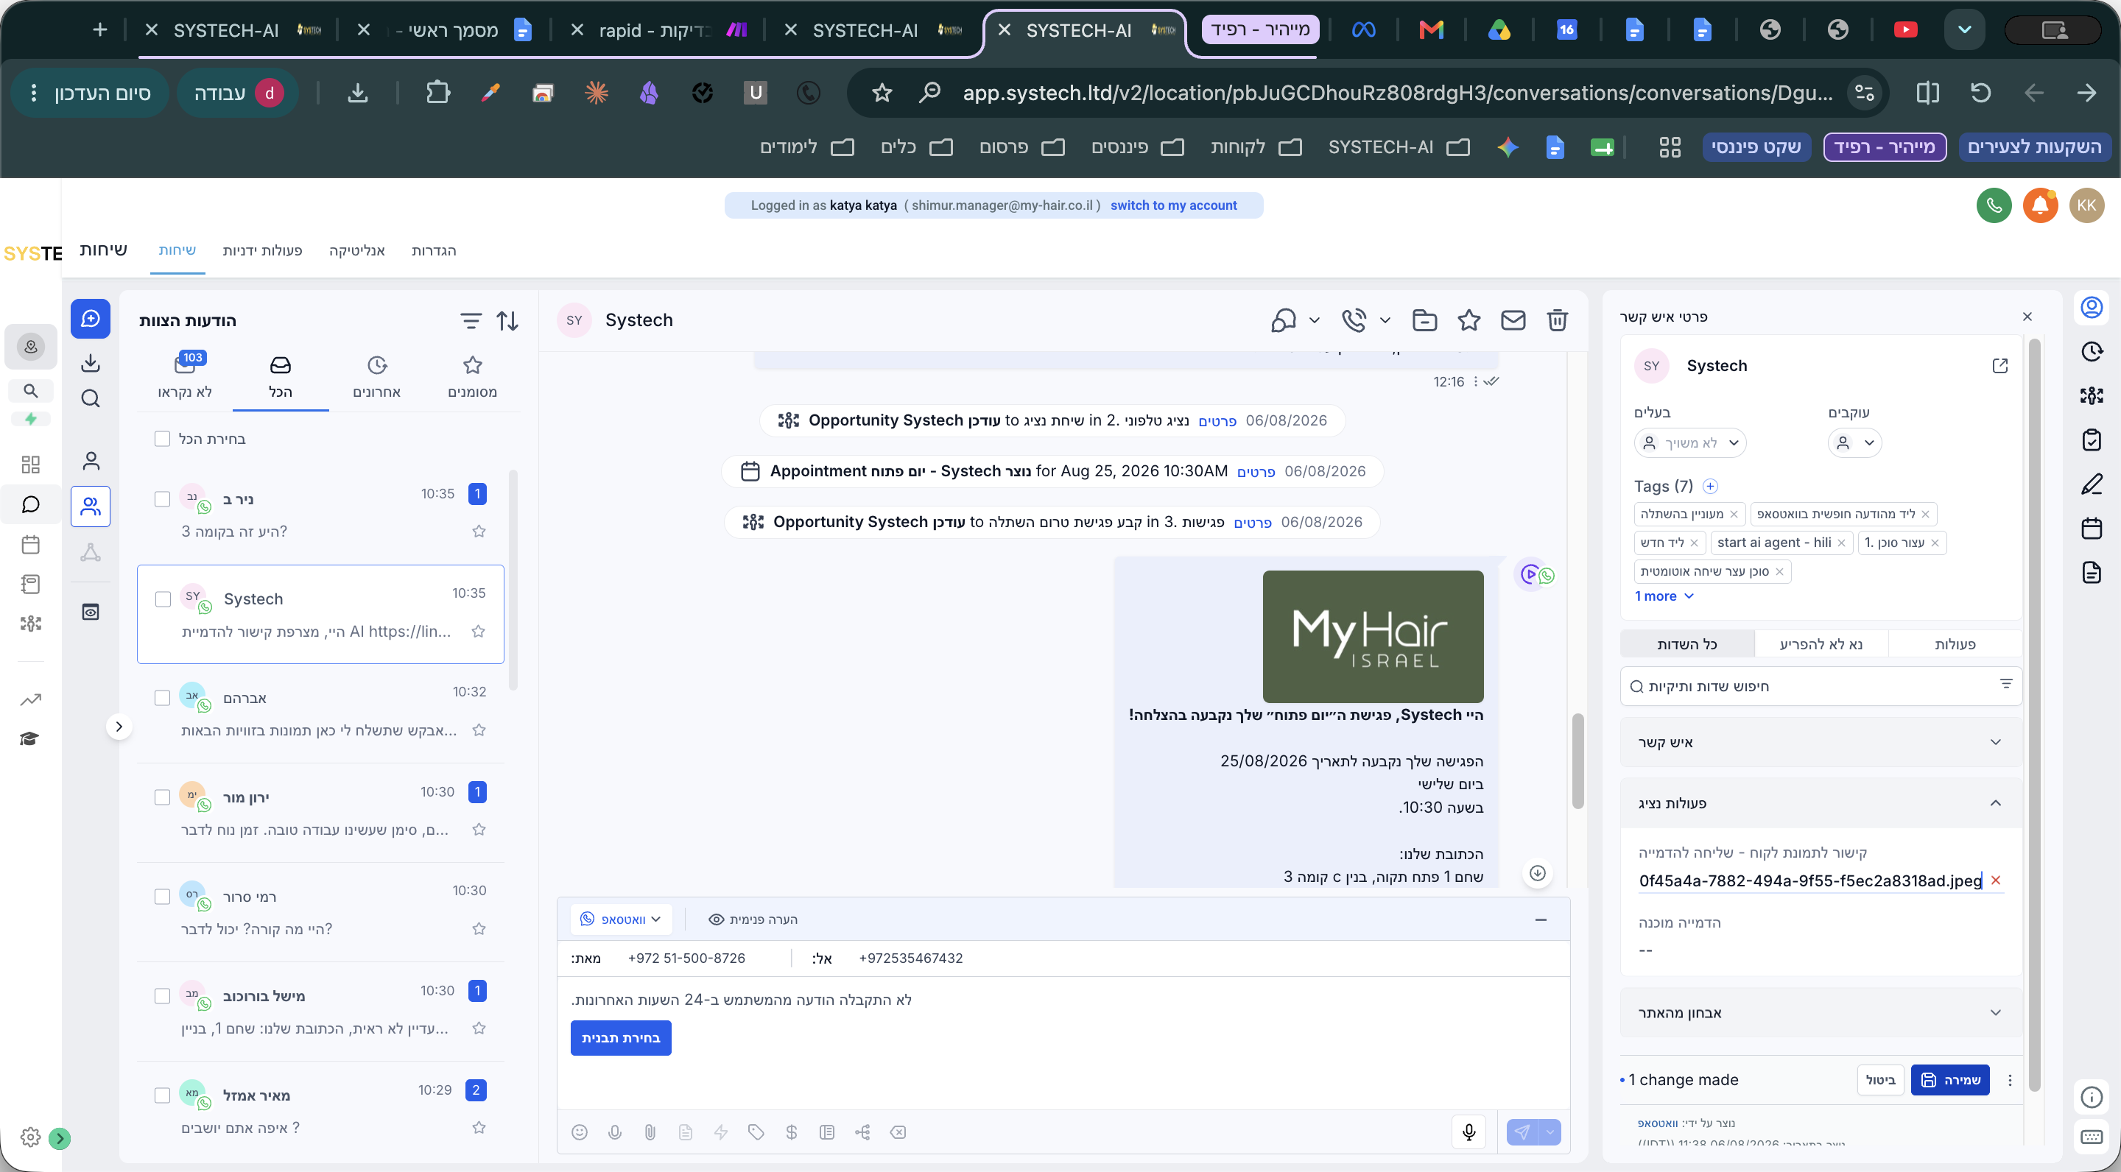2121x1172 pixels.
Task: Open the tasks clipboard icon in right rail
Action: [2092, 439]
